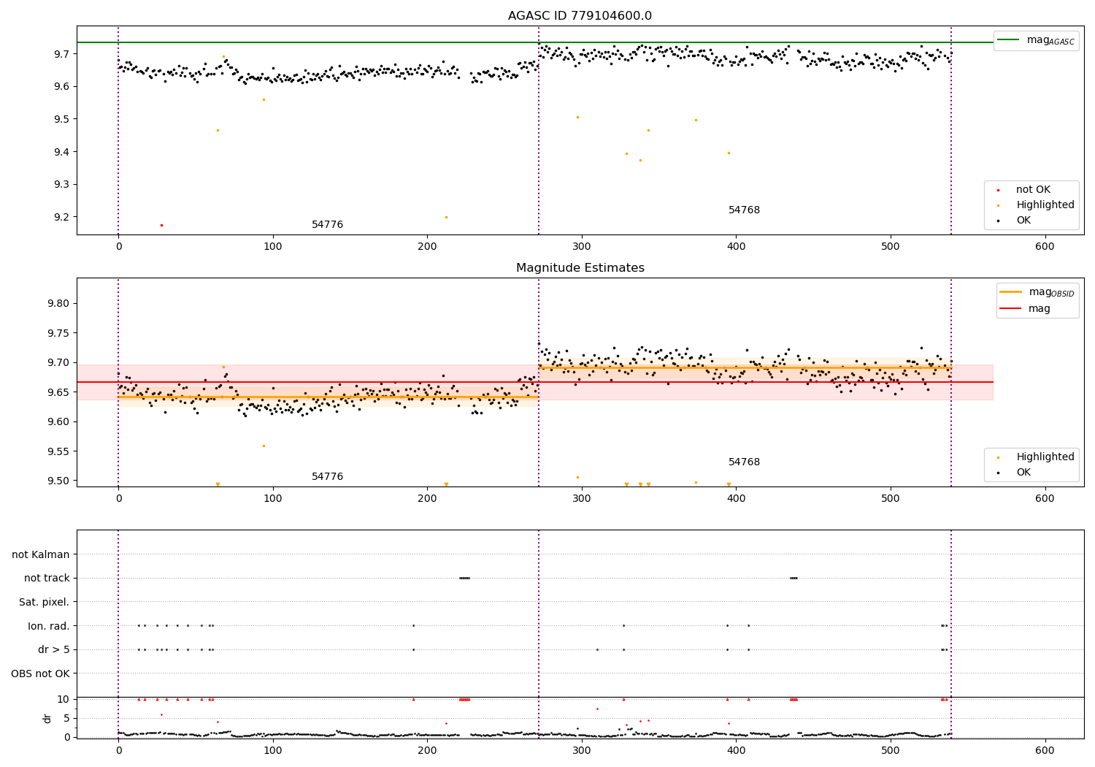Click the 9.75 tick on Magnitude Estimates y-axis

pyautogui.click(x=58, y=333)
